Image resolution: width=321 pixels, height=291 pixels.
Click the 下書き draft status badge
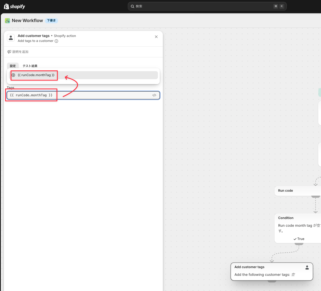click(x=51, y=20)
